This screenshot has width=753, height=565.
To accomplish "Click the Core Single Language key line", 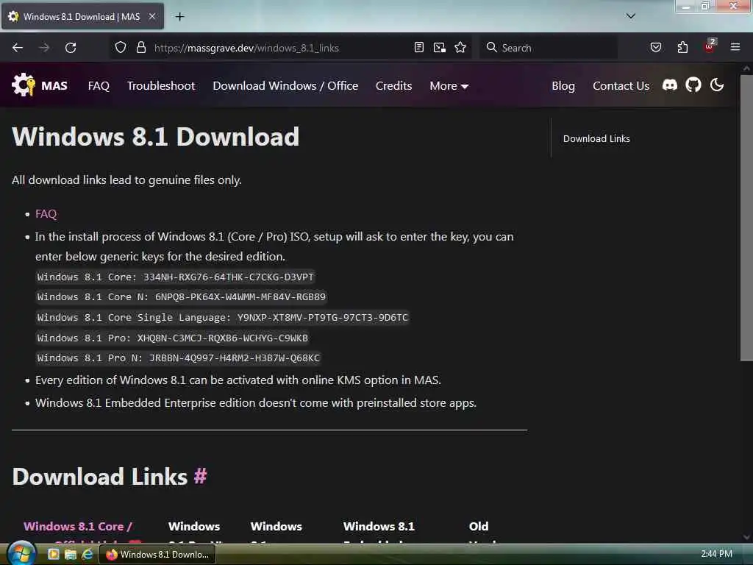I will tap(222, 318).
